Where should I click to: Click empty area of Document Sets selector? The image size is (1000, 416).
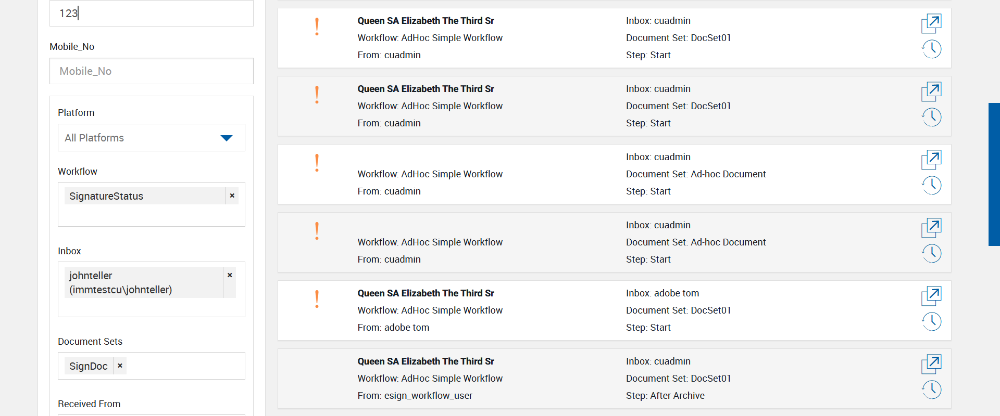click(185, 366)
